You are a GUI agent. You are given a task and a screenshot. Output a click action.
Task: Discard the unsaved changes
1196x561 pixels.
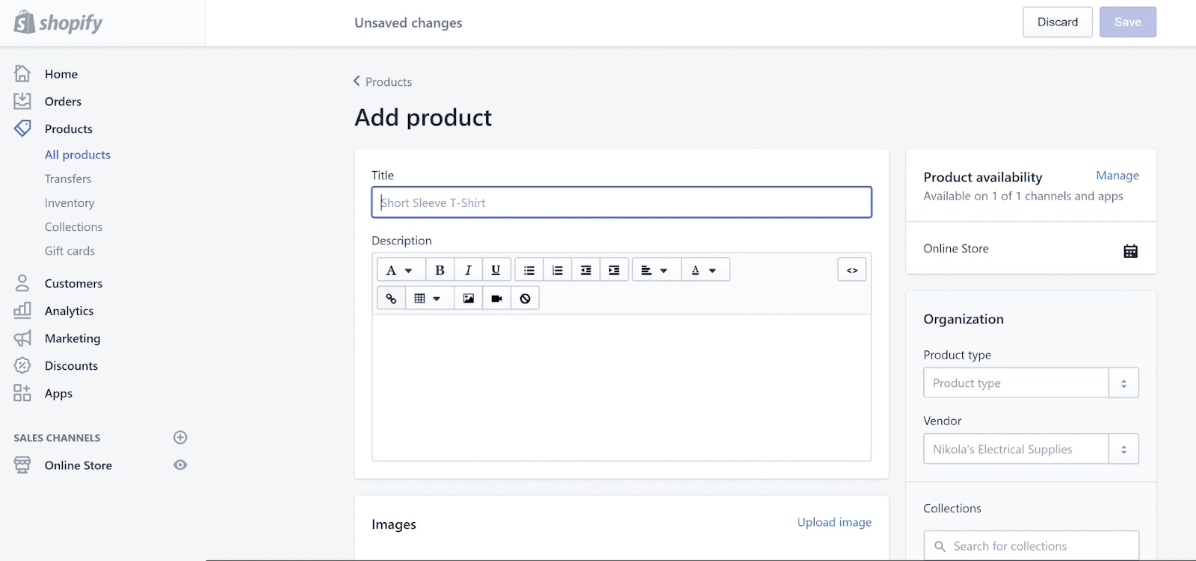coord(1058,22)
